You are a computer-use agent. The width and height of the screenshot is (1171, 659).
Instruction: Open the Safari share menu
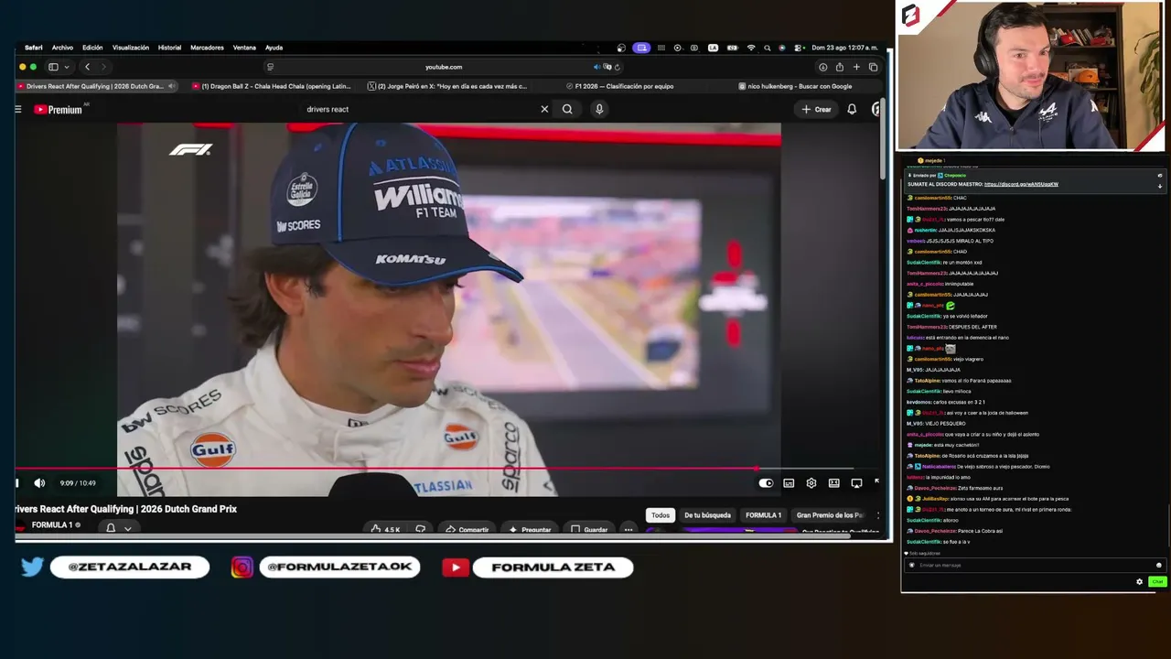click(839, 67)
